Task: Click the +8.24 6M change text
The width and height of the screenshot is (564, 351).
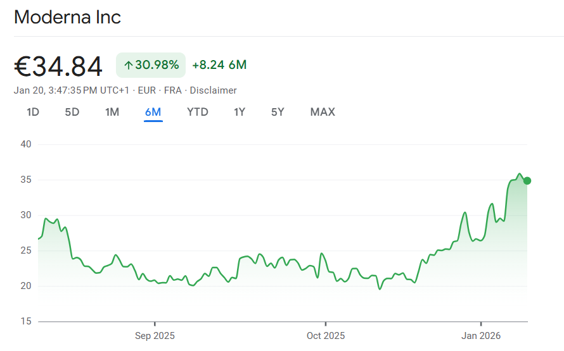Action: tap(219, 65)
